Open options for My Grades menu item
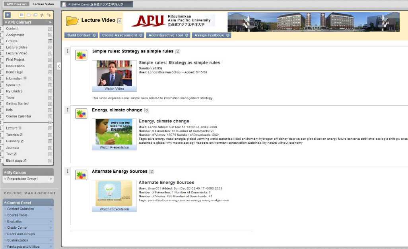This screenshot has width=408, height=249. [x=50, y=91]
